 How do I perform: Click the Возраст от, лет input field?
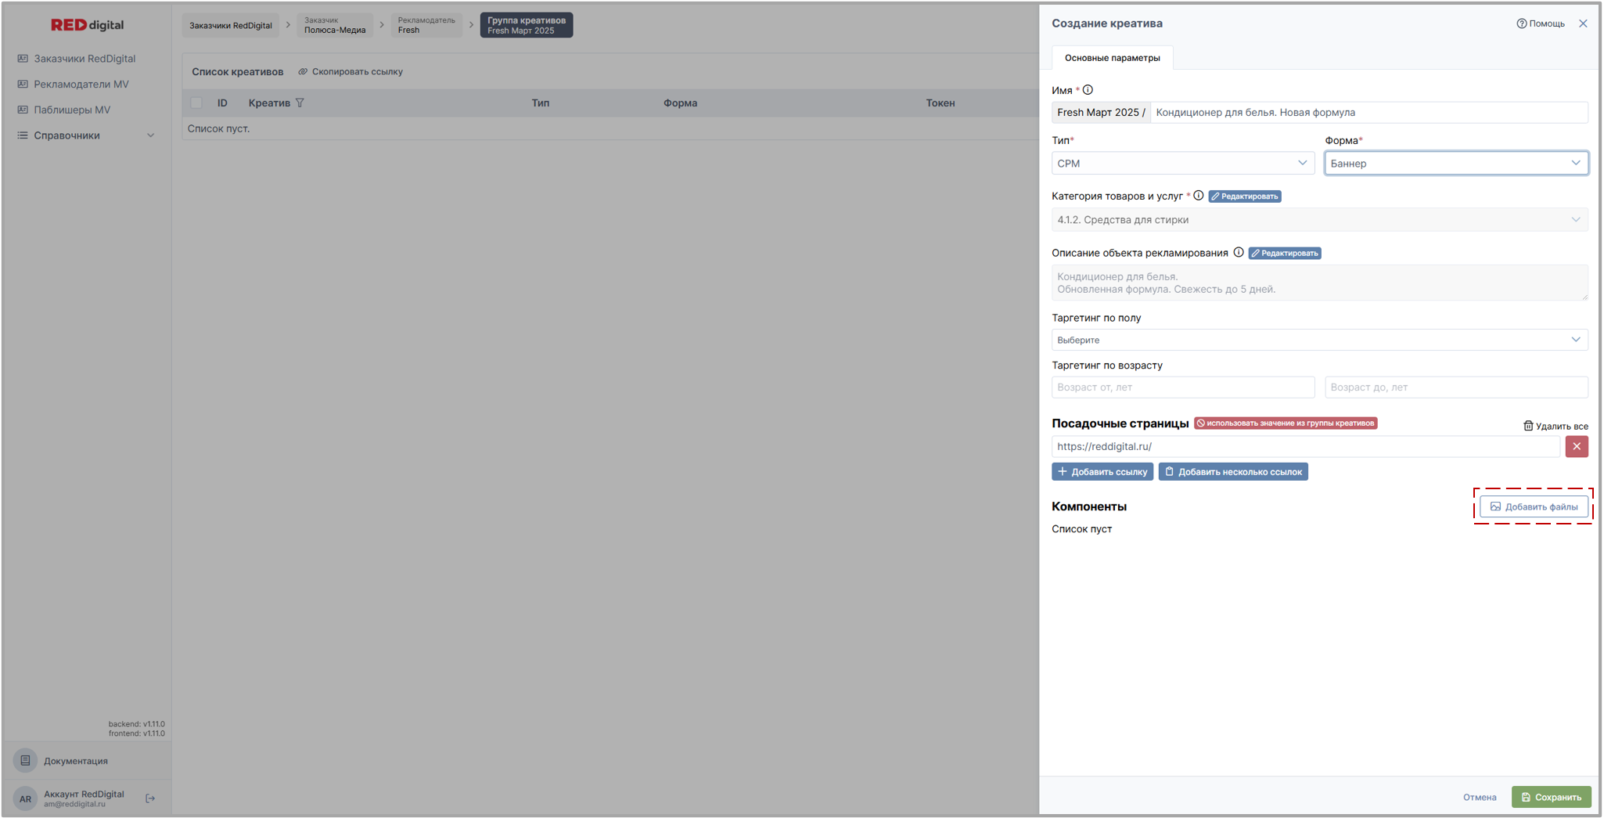pos(1182,387)
